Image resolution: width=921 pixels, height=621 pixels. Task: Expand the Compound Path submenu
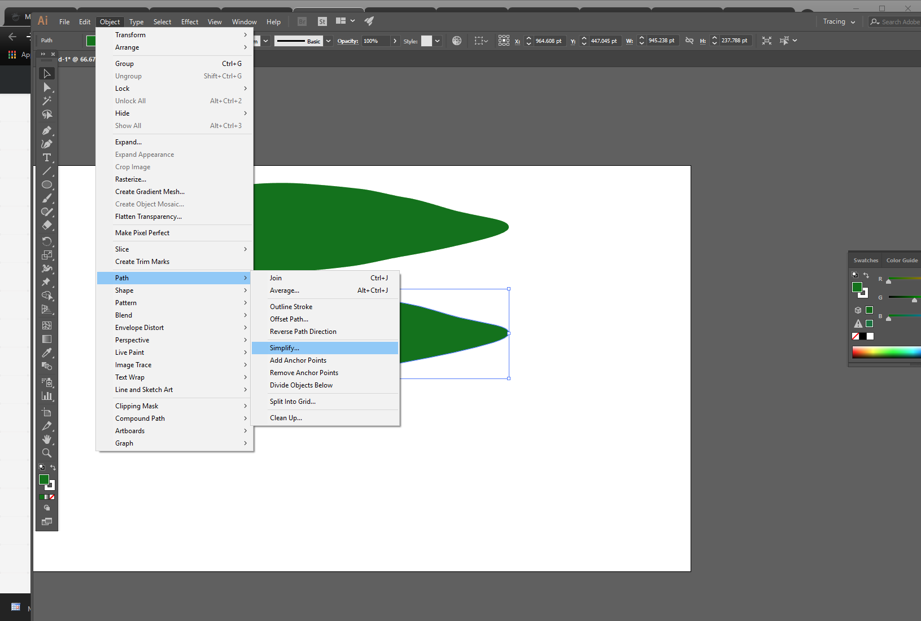pos(173,419)
